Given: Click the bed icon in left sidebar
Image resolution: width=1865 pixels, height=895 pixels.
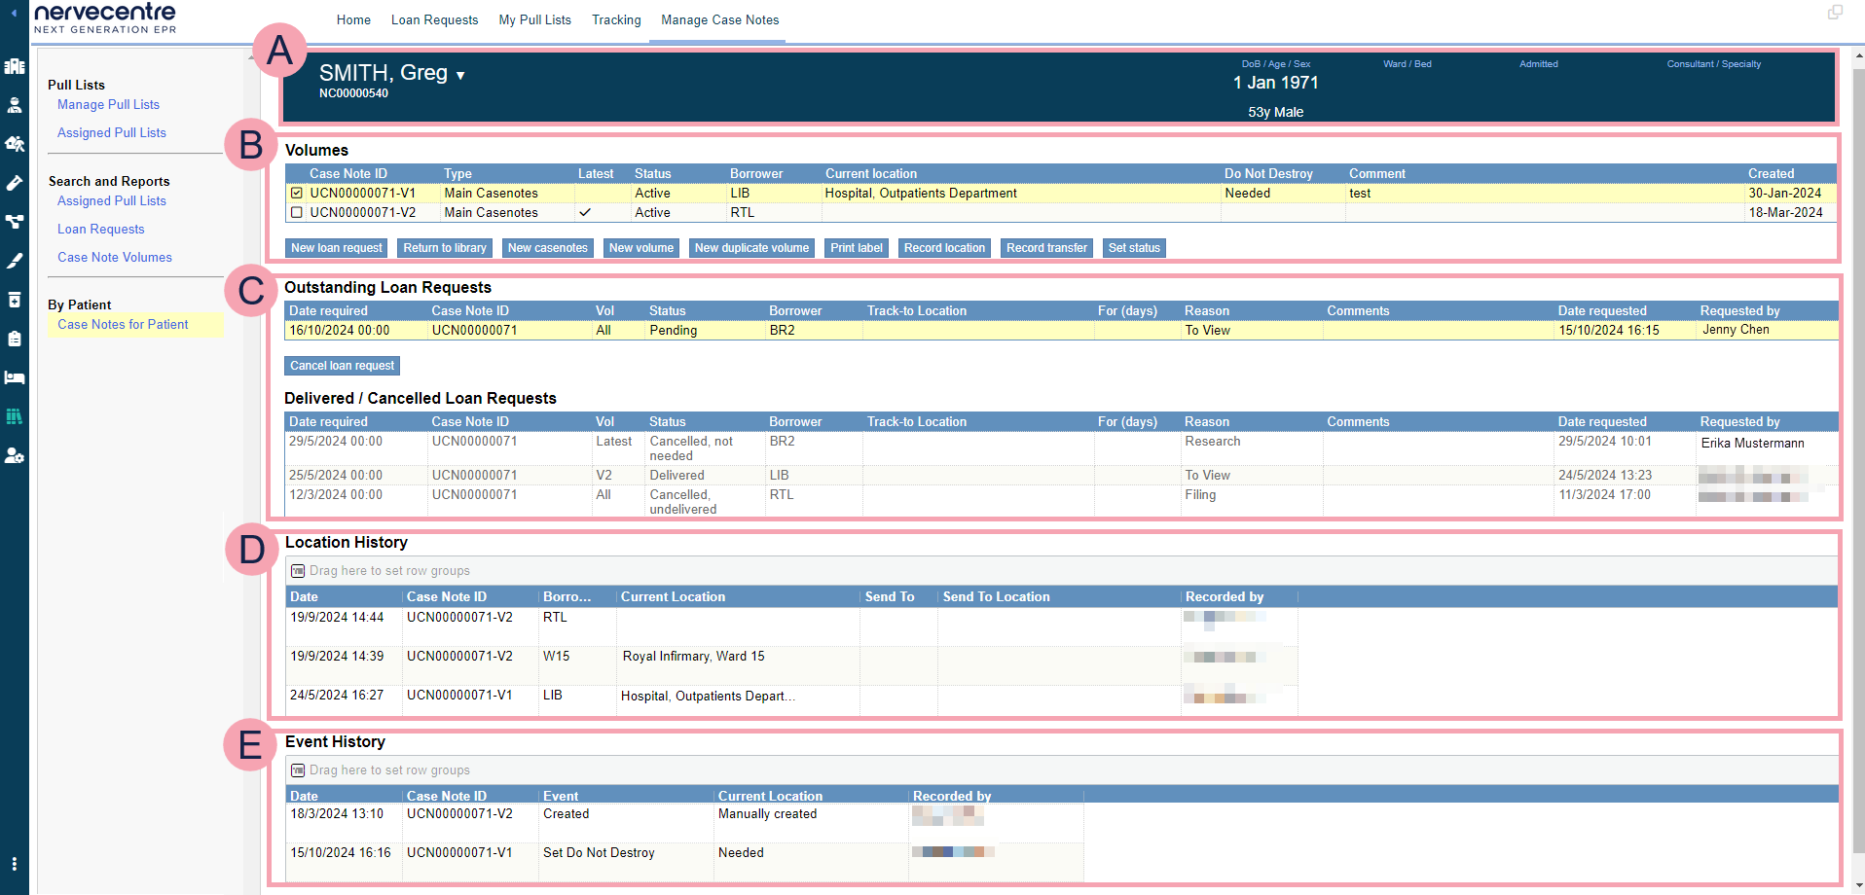Looking at the screenshot, I should click(x=15, y=377).
